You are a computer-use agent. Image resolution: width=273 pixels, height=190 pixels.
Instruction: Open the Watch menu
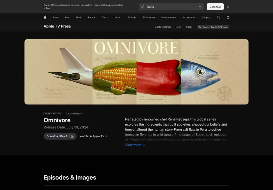click(105, 17)
